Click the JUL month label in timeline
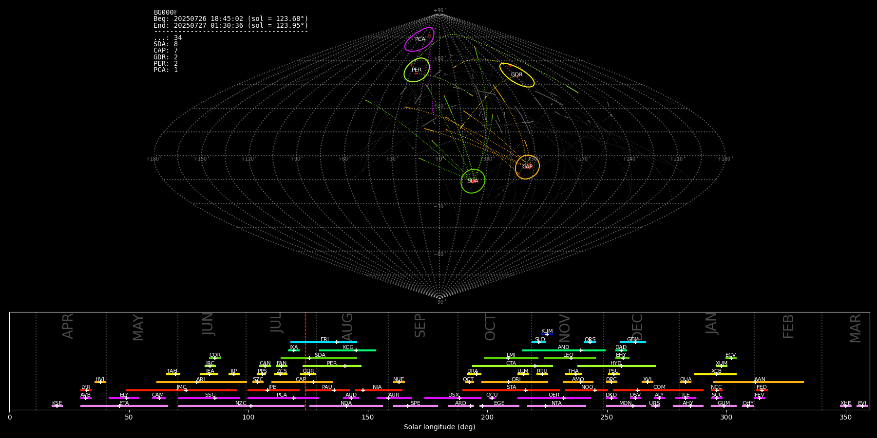The height and width of the screenshot is (438, 877). point(276,323)
